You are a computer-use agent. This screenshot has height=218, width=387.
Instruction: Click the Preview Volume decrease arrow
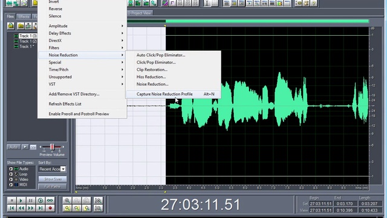[x=41, y=147]
